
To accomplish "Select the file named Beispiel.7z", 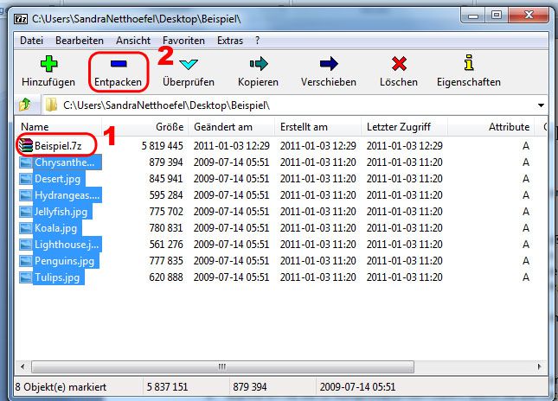I will [58, 146].
